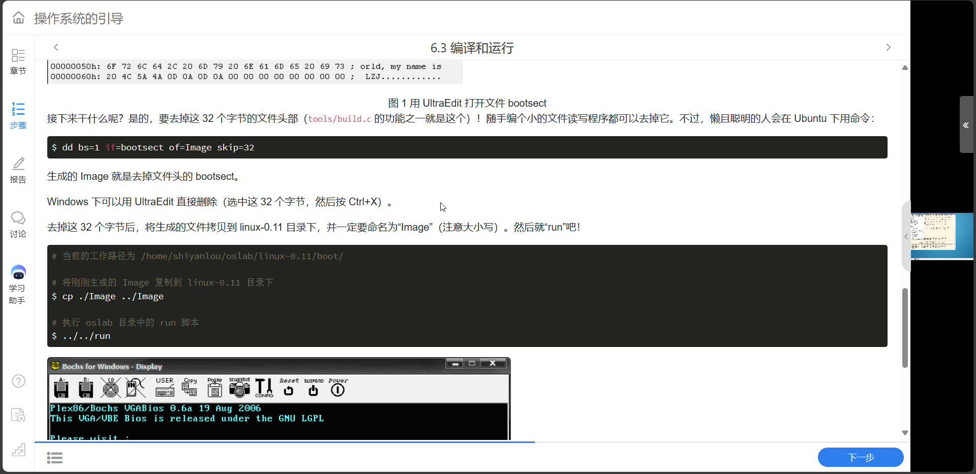Toggle mouse capture in Bochs toolbar
The image size is (976, 474).
coord(136,388)
